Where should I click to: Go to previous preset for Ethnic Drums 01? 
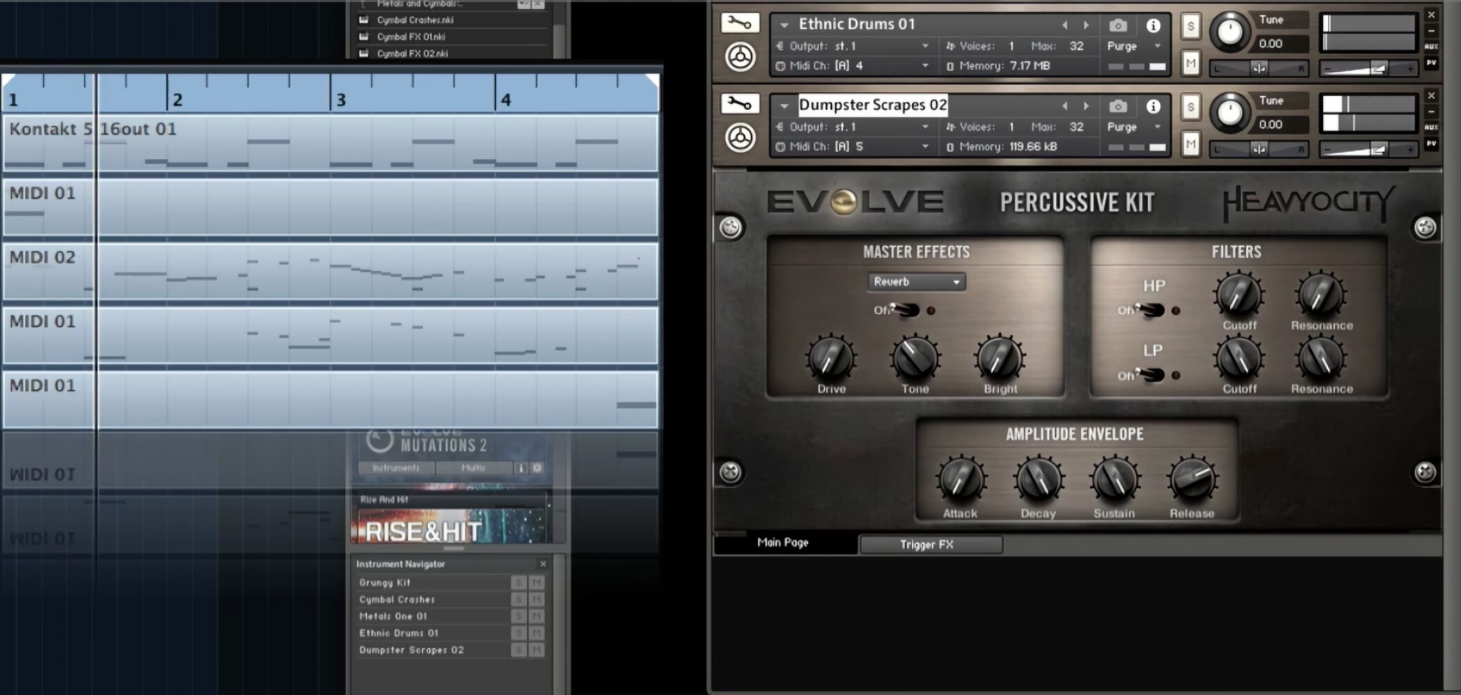click(x=1064, y=25)
